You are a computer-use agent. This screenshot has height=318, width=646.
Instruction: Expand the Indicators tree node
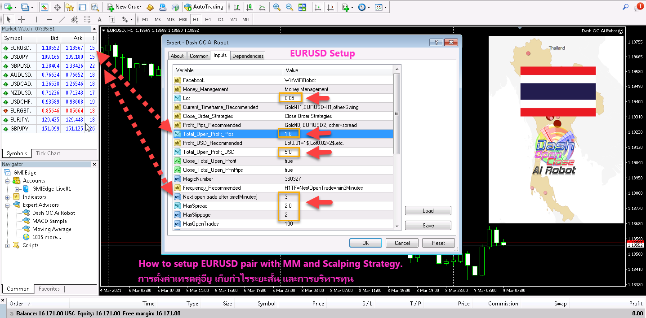coord(8,197)
